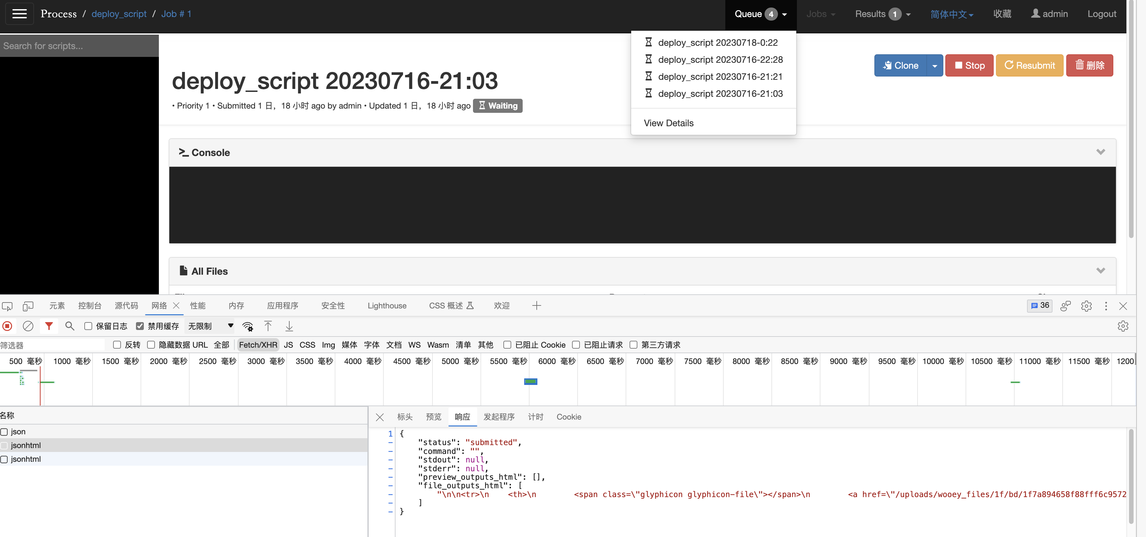
Task: Collapse the All Files panel
Action: click(x=1101, y=270)
